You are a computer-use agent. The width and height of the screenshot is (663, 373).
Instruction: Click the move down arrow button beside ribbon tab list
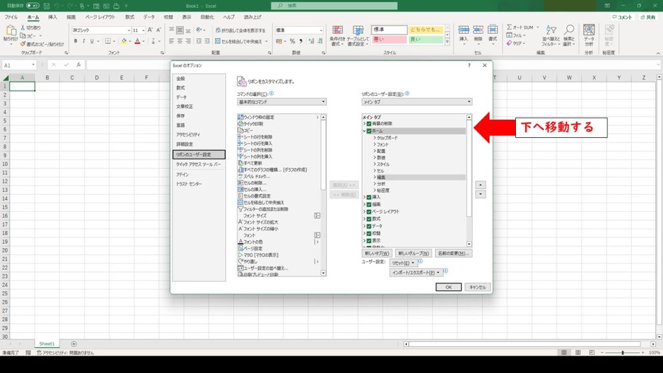(x=480, y=194)
